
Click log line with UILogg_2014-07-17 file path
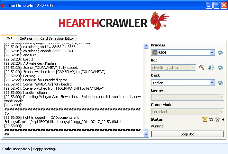coord(63,119)
